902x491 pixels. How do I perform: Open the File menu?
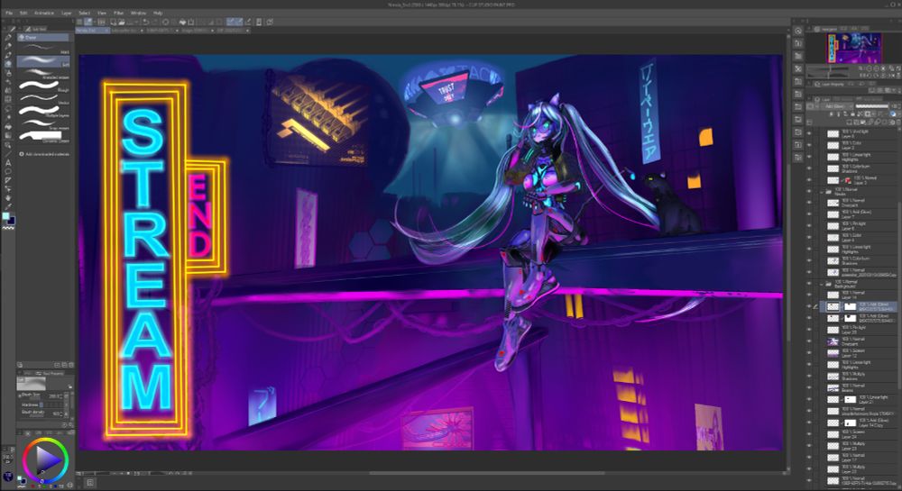(x=9, y=13)
